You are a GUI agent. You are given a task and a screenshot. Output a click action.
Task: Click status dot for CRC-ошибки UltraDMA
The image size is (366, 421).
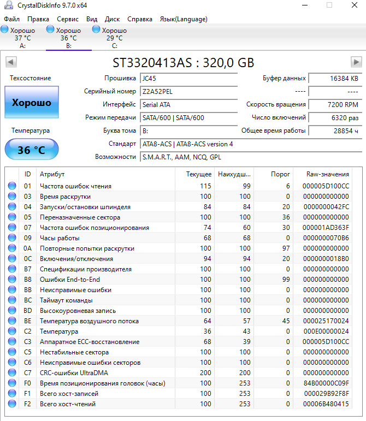coord(12,372)
